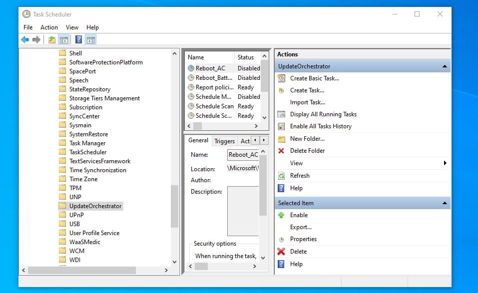Sort tasks by the Name column header

pyautogui.click(x=209, y=57)
